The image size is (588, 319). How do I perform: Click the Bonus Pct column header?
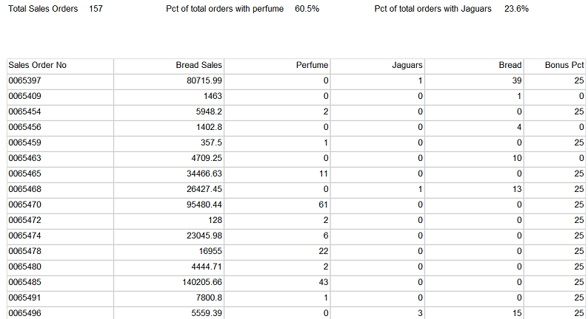564,65
